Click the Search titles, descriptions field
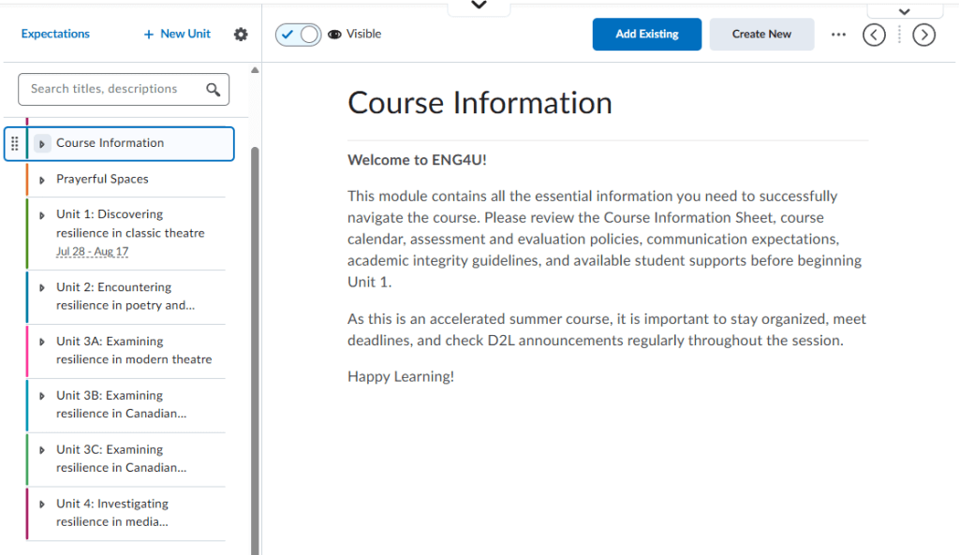The image size is (959, 555). click(124, 89)
